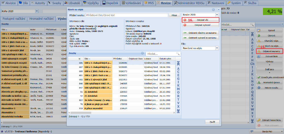The width and height of the screenshot is (284, 134).
Task: Click the info icon in Návrh na odpis header
Action: tap(213, 9)
